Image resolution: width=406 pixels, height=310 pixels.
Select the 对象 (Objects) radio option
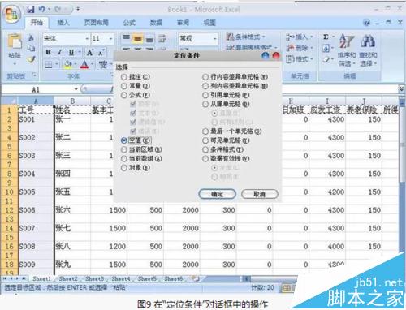(124, 168)
